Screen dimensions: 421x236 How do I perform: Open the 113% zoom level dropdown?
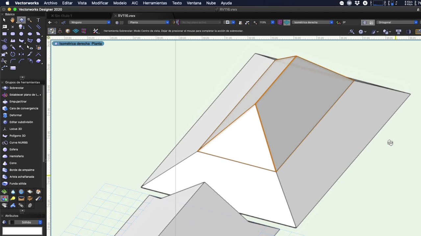[x=266, y=22]
